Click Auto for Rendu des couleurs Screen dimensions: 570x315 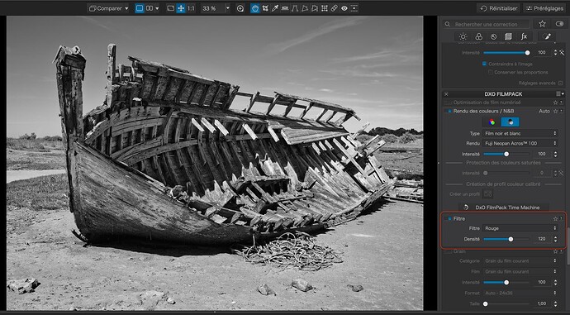[544, 112]
